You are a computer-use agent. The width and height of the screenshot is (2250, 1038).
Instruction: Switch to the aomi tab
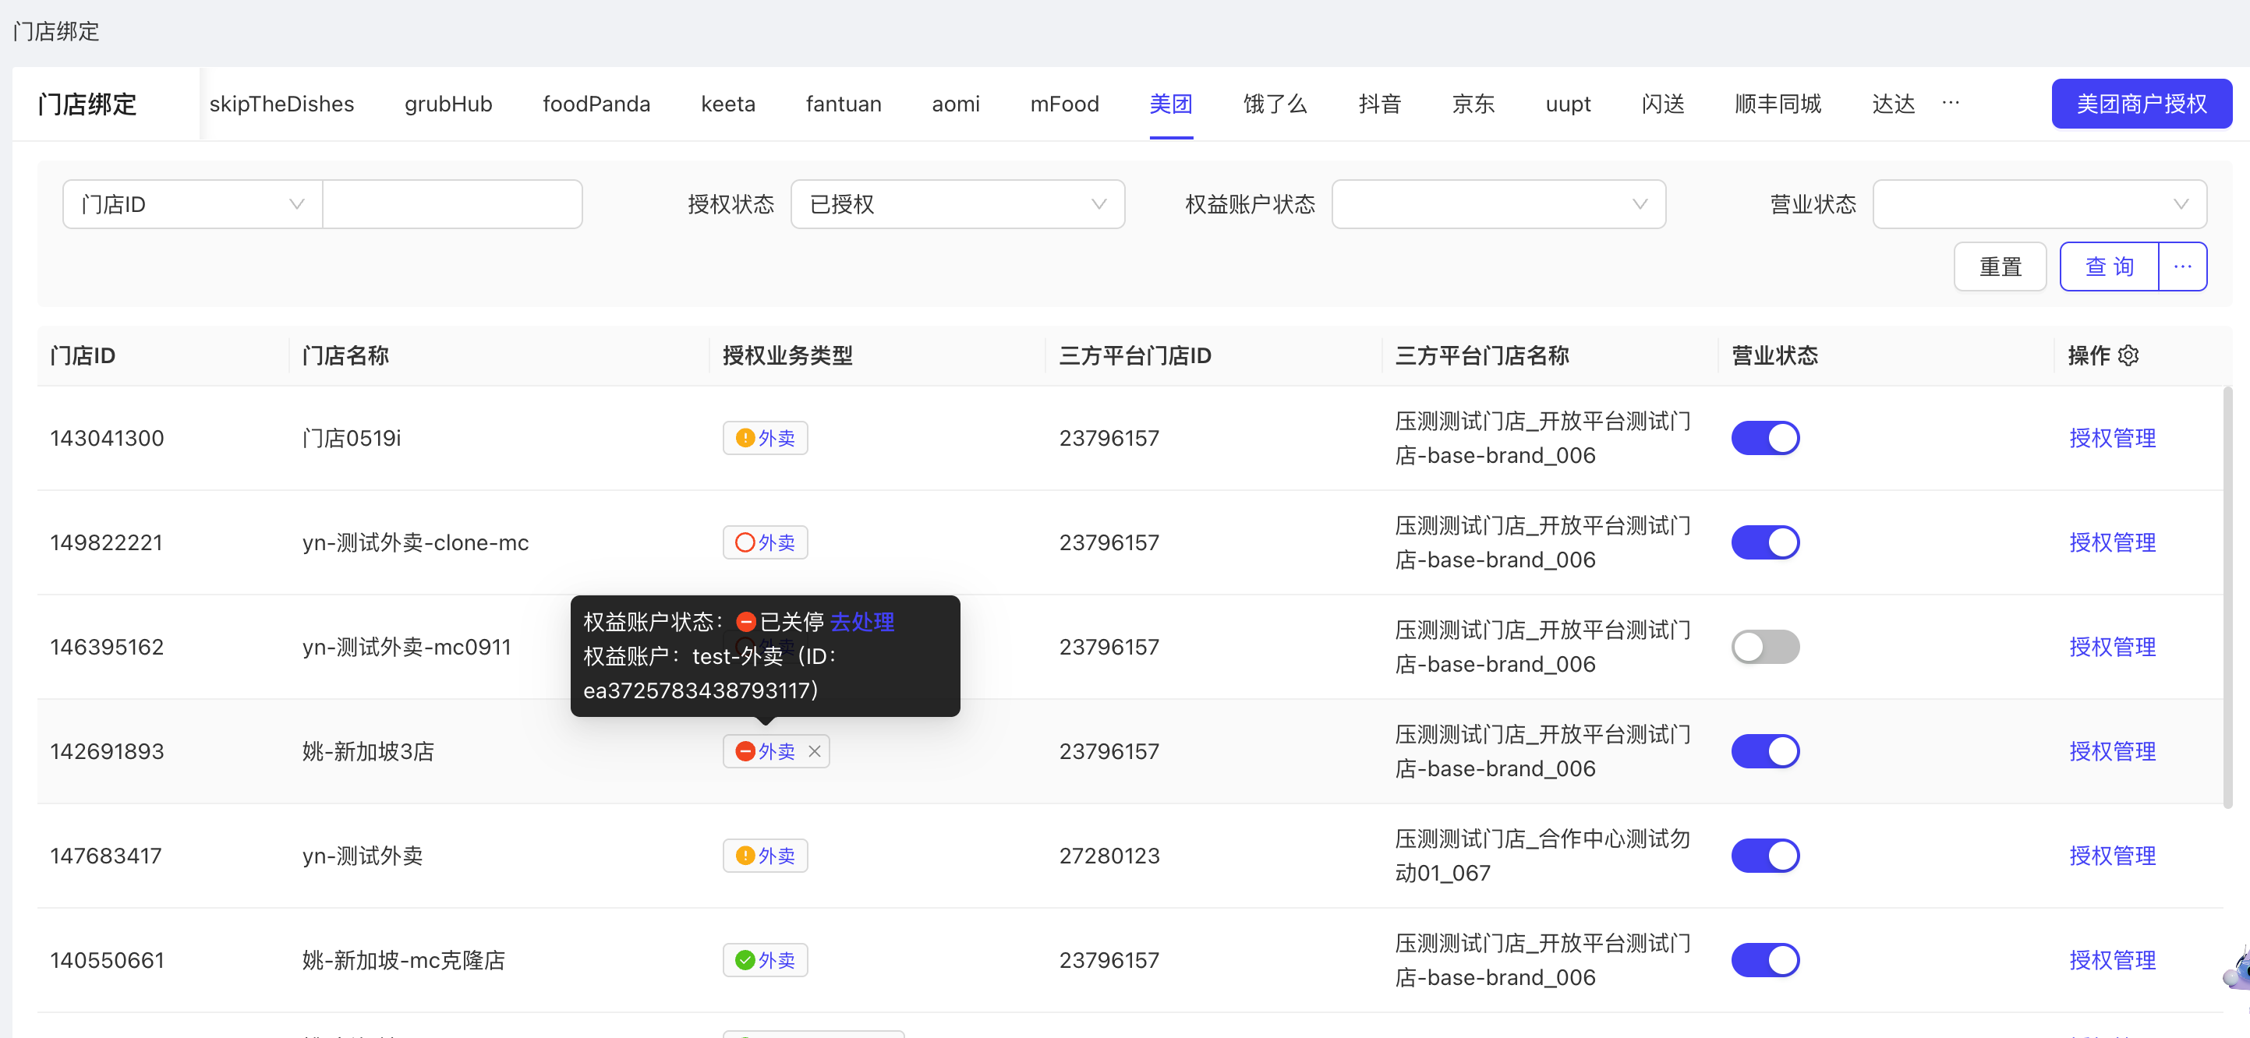pyautogui.click(x=956, y=104)
